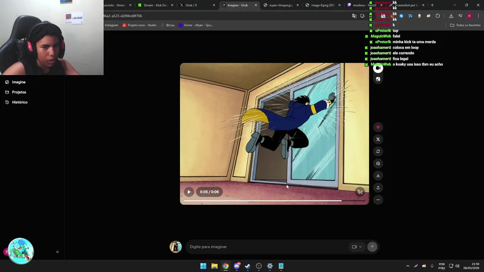Focus the 'Digite para imaginar' input

pyautogui.click(x=267, y=247)
